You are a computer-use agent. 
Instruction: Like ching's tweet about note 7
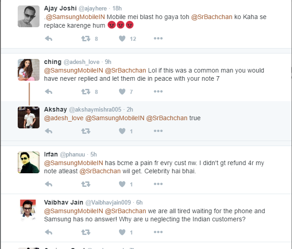(122, 92)
